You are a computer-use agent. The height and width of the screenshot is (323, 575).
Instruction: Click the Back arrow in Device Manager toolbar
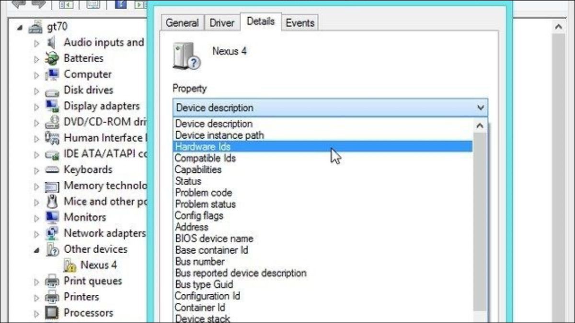click(x=18, y=4)
